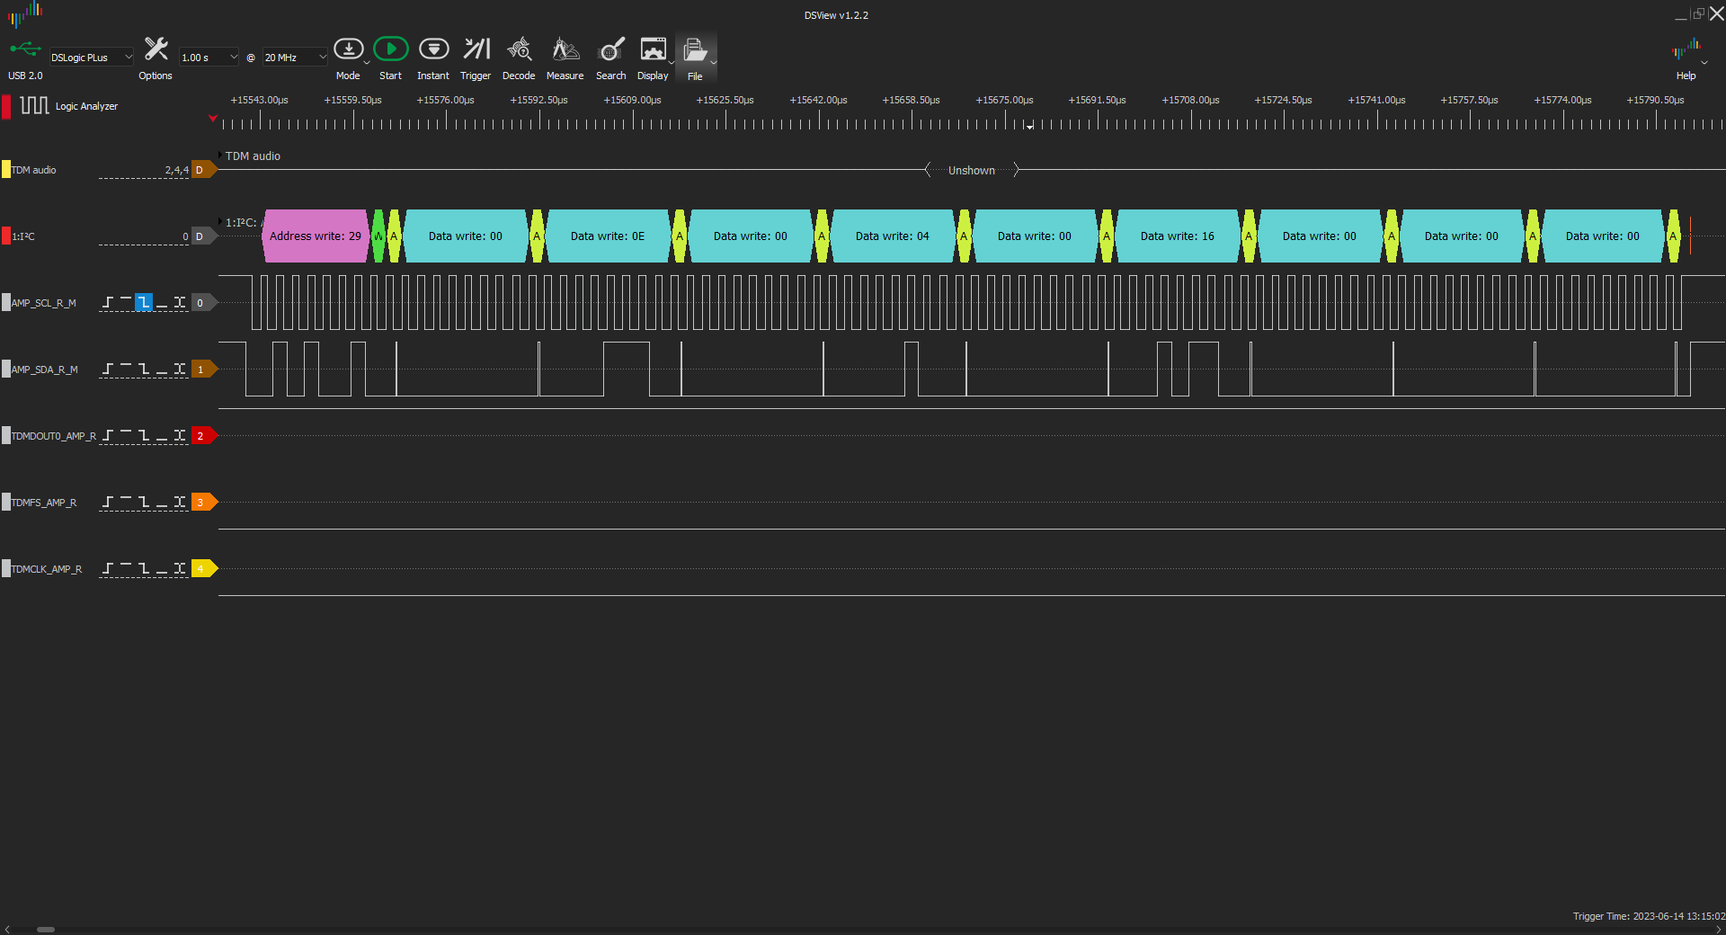1726x935 pixels.
Task: Click the 'Data write: 0E' annotation
Action: point(608,236)
